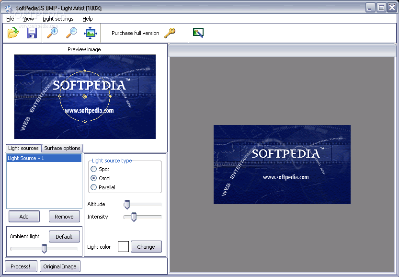
Task: Select Light Source 1 in the list
Action: (x=44, y=158)
